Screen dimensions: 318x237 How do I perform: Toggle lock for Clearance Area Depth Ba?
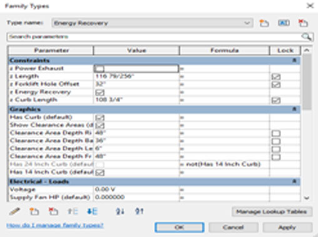click(x=276, y=141)
